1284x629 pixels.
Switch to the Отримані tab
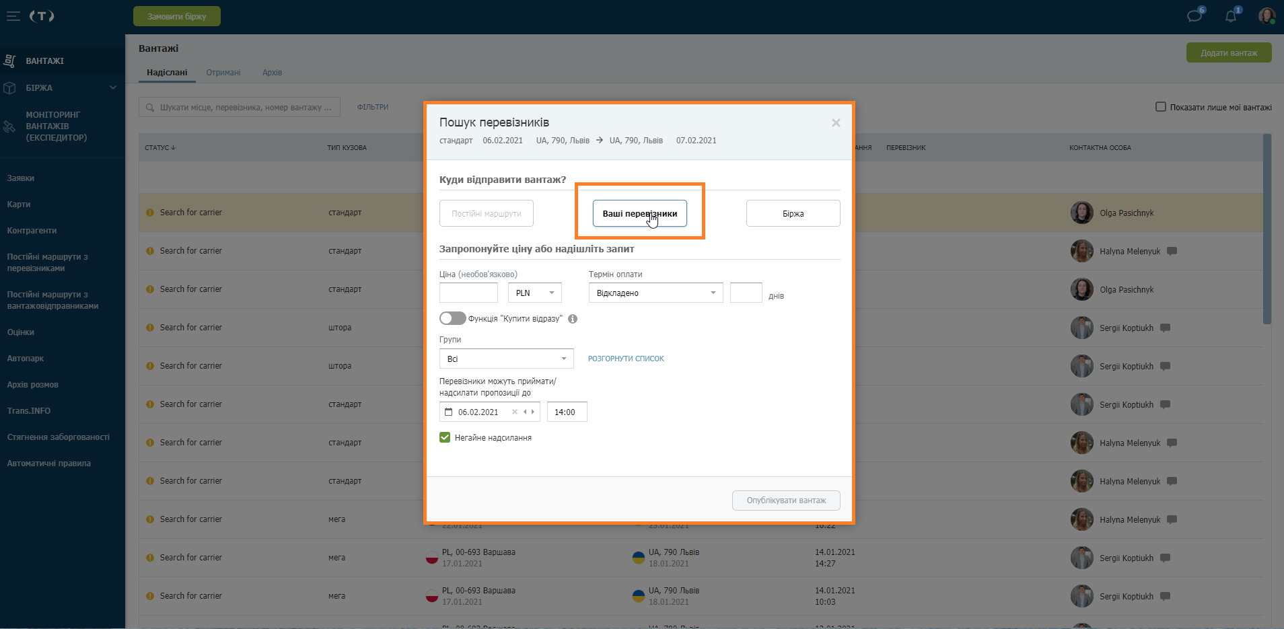click(223, 73)
